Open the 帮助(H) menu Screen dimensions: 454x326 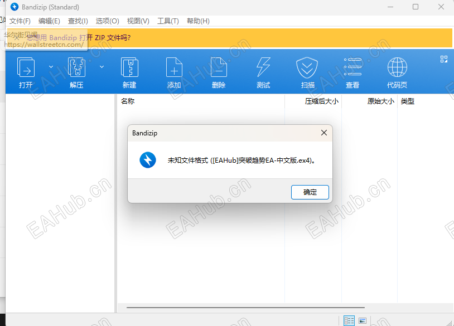tap(198, 21)
